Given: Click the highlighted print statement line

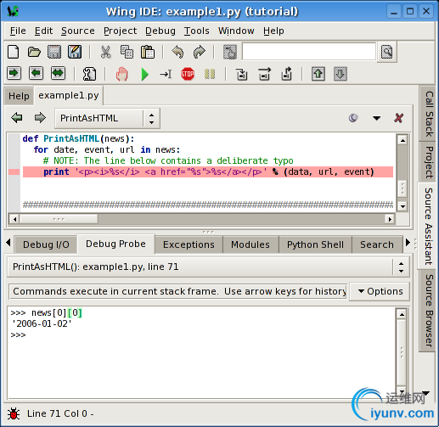Looking at the screenshot, I should click(x=208, y=171).
